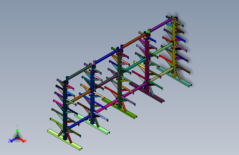The image size is (239, 155).
Task: Click the blue Z axis of the orientation triad
Action: click(14, 140)
